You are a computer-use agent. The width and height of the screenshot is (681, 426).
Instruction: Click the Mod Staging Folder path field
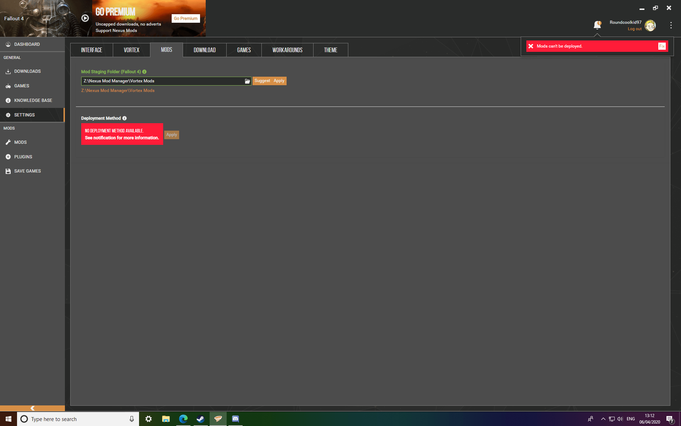[x=163, y=81]
